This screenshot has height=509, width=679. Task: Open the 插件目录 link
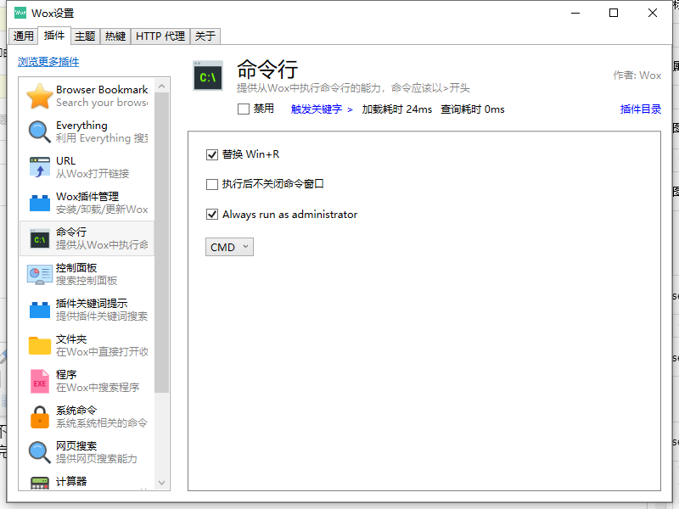[x=640, y=109]
